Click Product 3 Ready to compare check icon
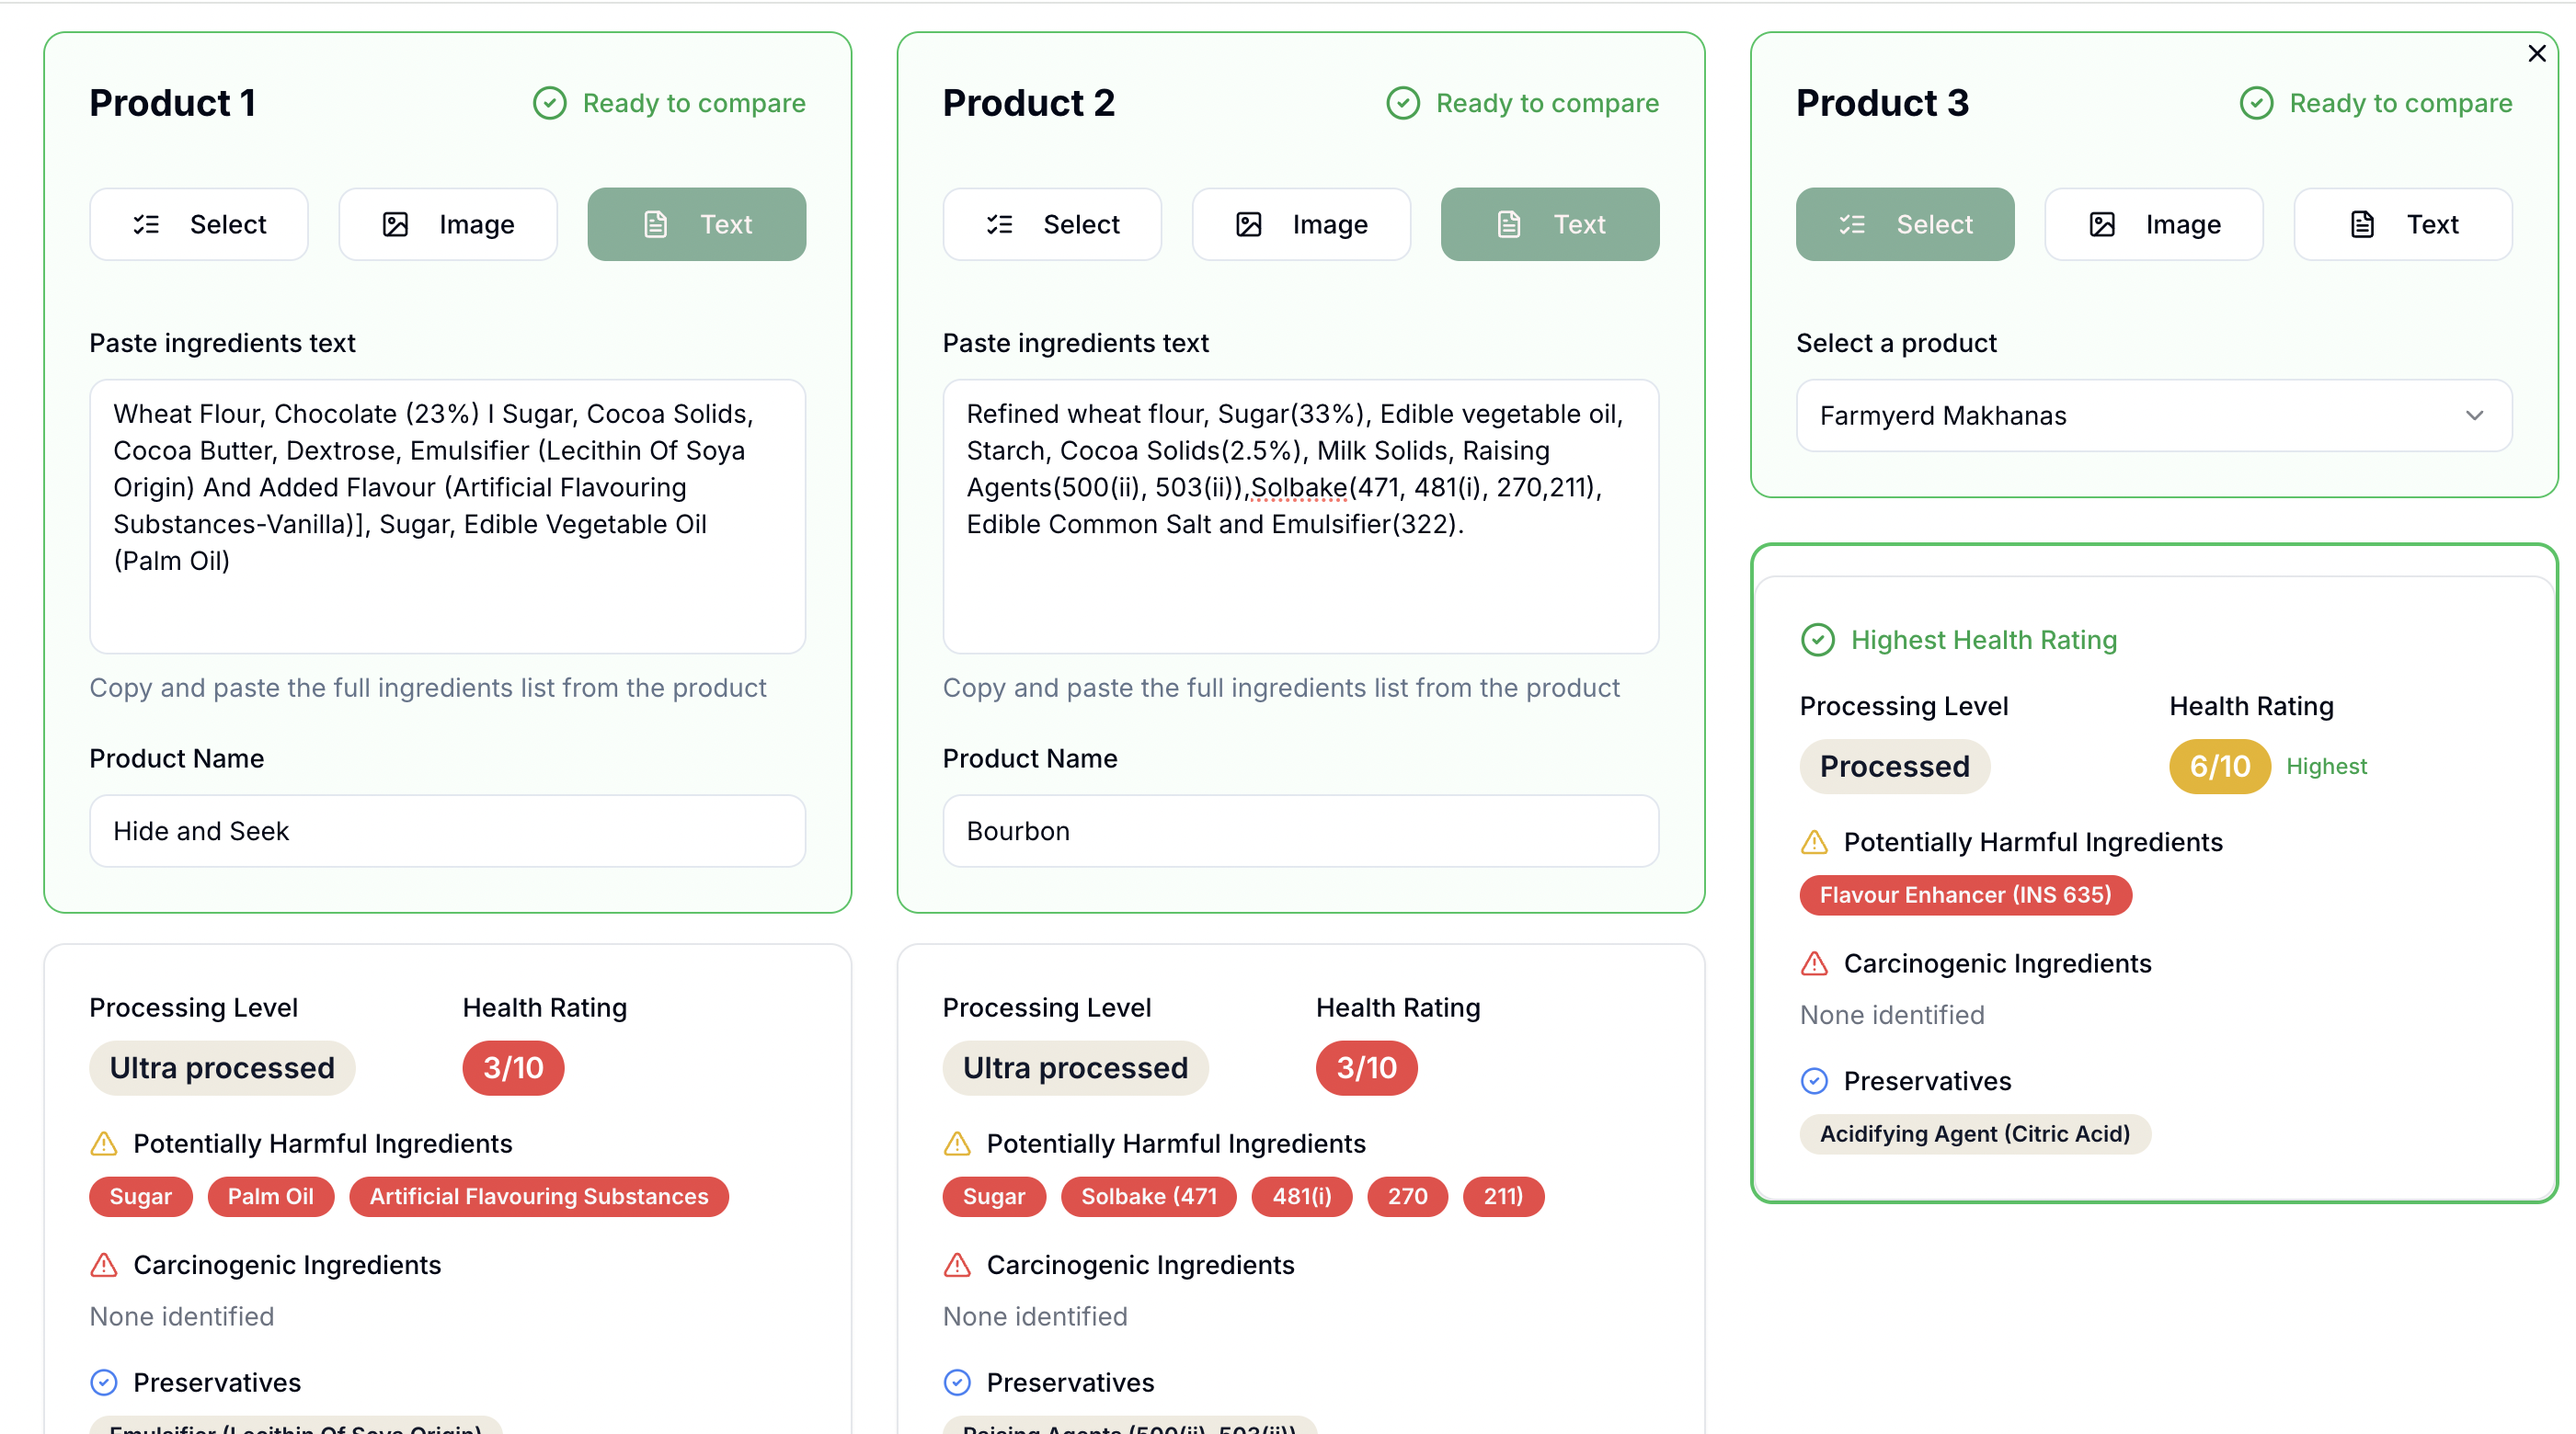This screenshot has width=2576, height=1434. (x=2255, y=103)
